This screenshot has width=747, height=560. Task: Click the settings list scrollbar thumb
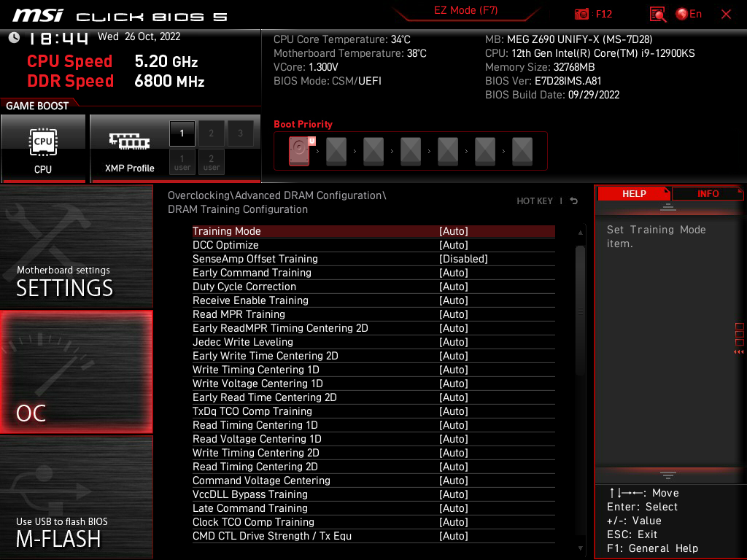coord(580,311)
